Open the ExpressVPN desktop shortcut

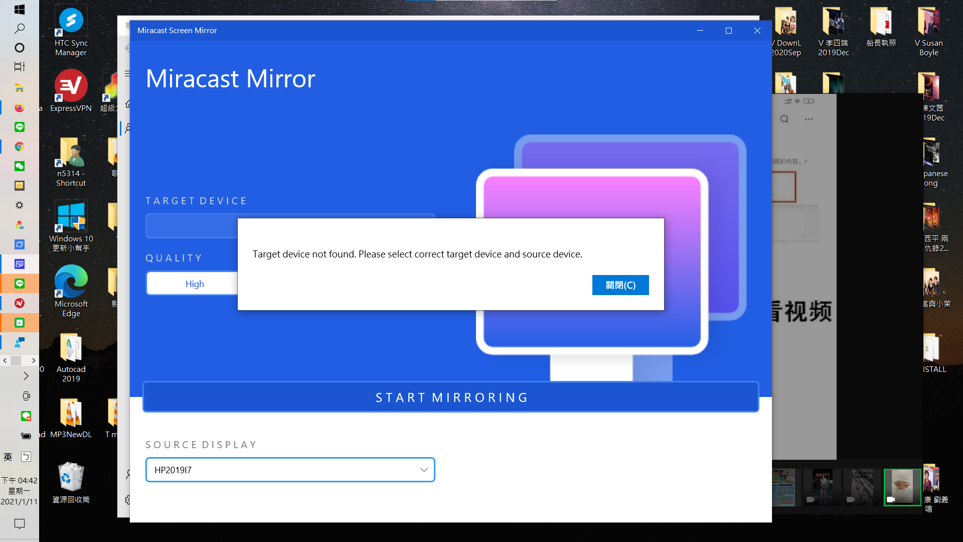click(71, 91)
